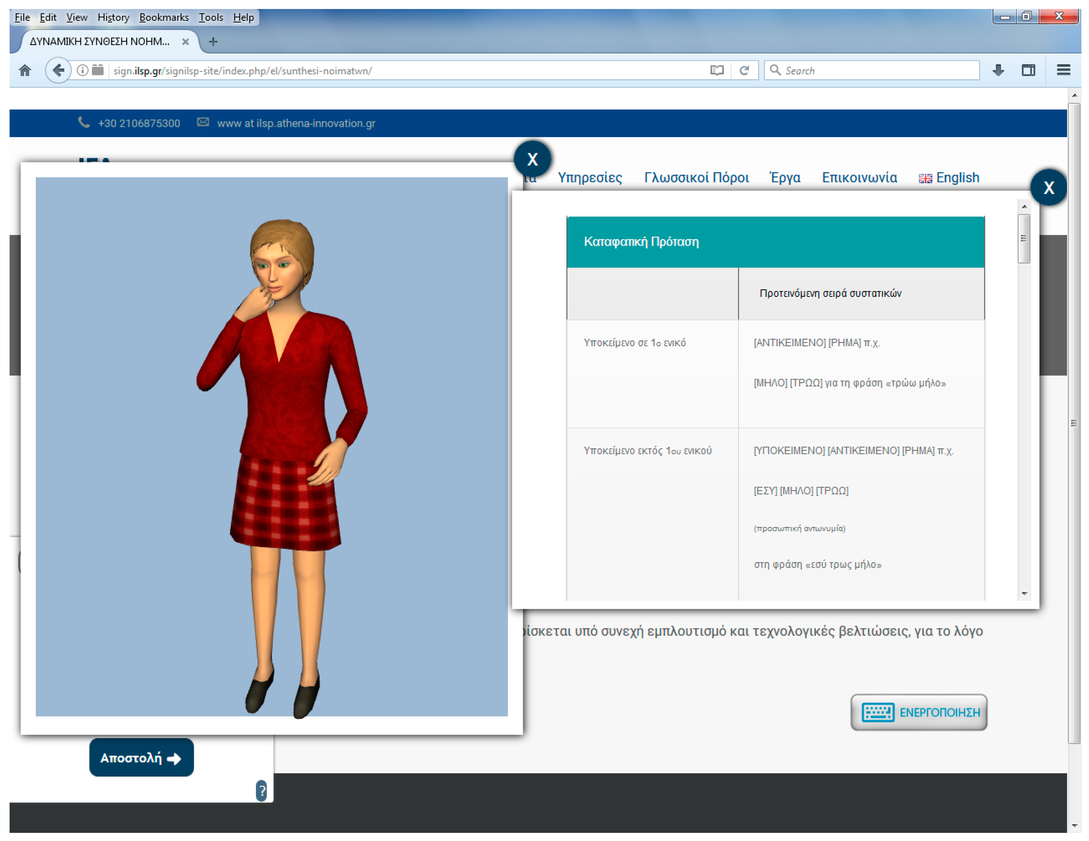This screenshot has height=841, width=1089.
Task: Close the avatar popup with X
Action: coord(532,159)
